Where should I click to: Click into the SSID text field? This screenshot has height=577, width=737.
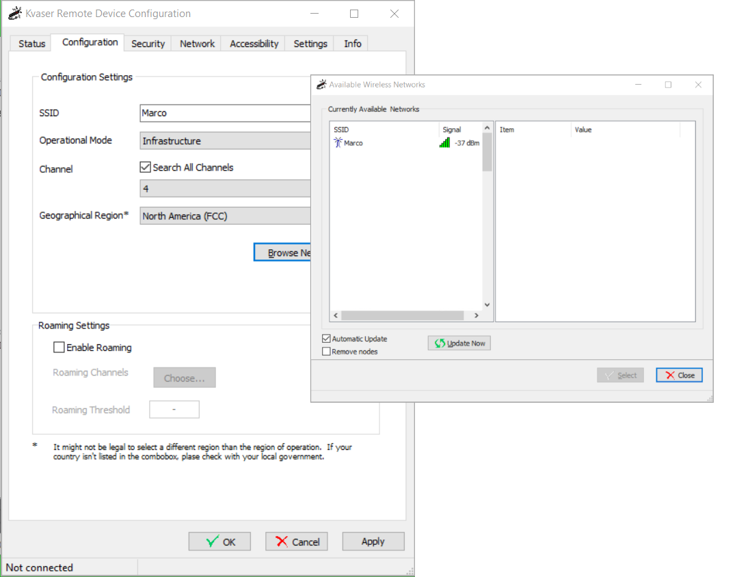(225, 113)
